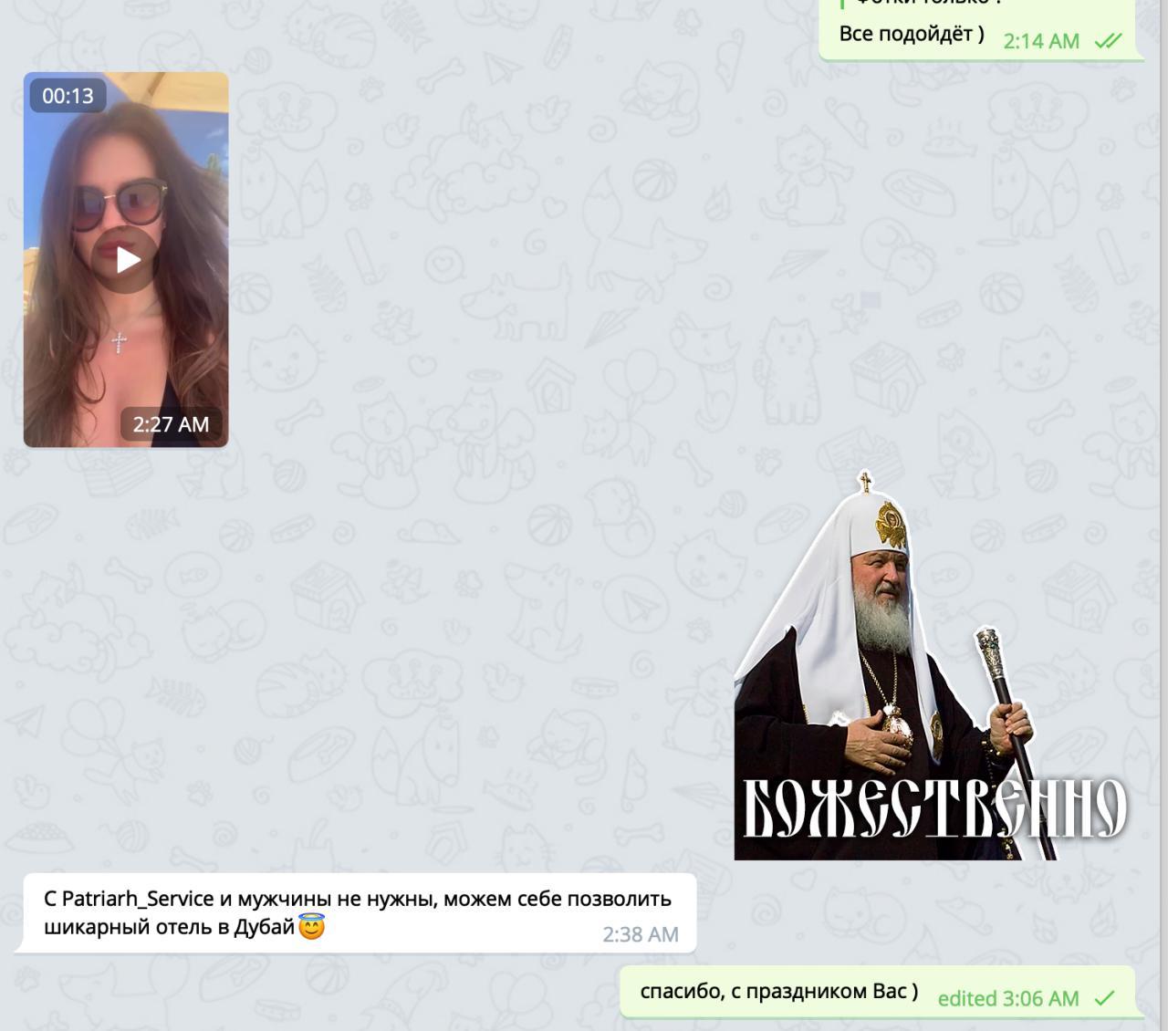Click the 2:38 AM message timestamp
Image resolution: width=1168 pixels, height=1031 pixels.
641,934
